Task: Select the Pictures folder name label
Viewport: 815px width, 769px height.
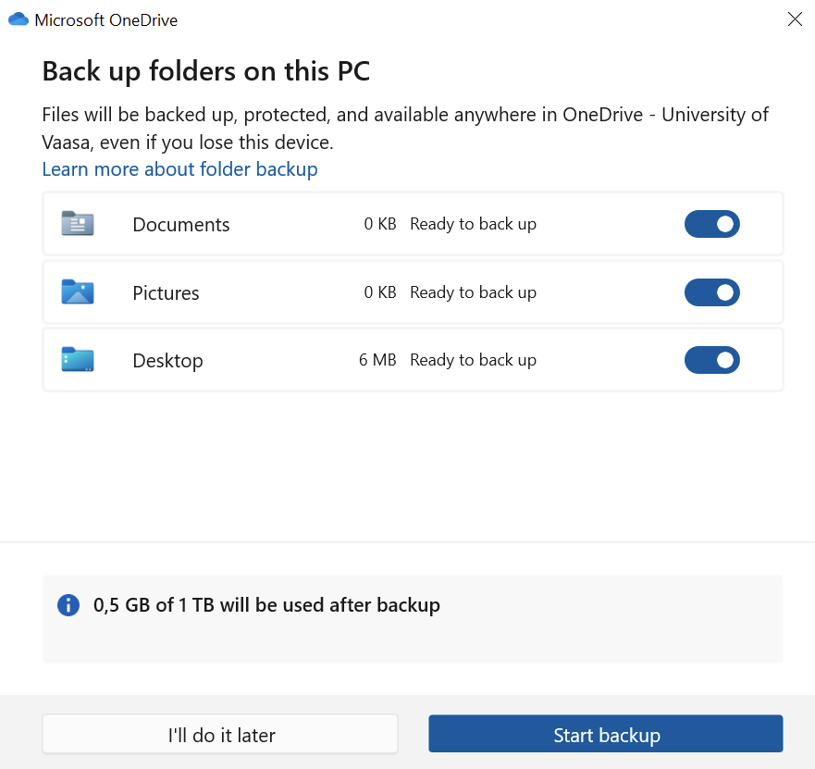Action: click(166, 293)
